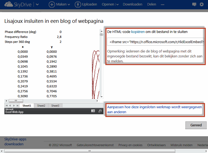Click the spreadsheet vertical scroll thumb
The width and height of the screenshot is (208, 153).
click(101, 35)
